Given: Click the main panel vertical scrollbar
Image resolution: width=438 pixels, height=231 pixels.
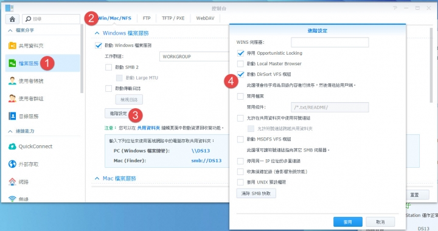Looking at the screenshot, I should tap(431, 66).
